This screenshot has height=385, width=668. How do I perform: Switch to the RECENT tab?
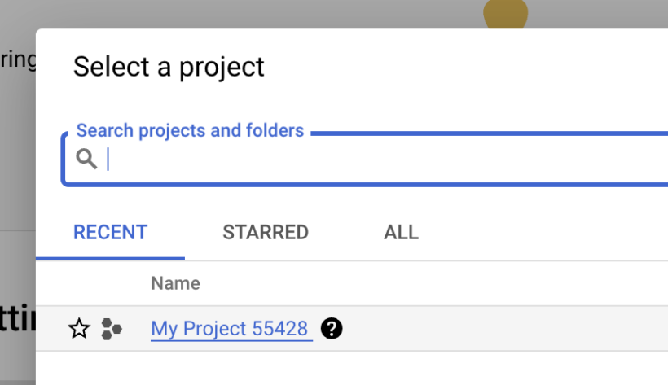(x=110, y=232)
